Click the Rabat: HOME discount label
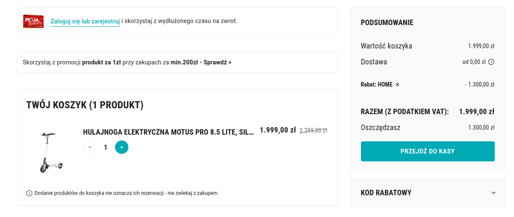Image resolution: width=514 pixels, height=217 pixels. click(376, 84)
